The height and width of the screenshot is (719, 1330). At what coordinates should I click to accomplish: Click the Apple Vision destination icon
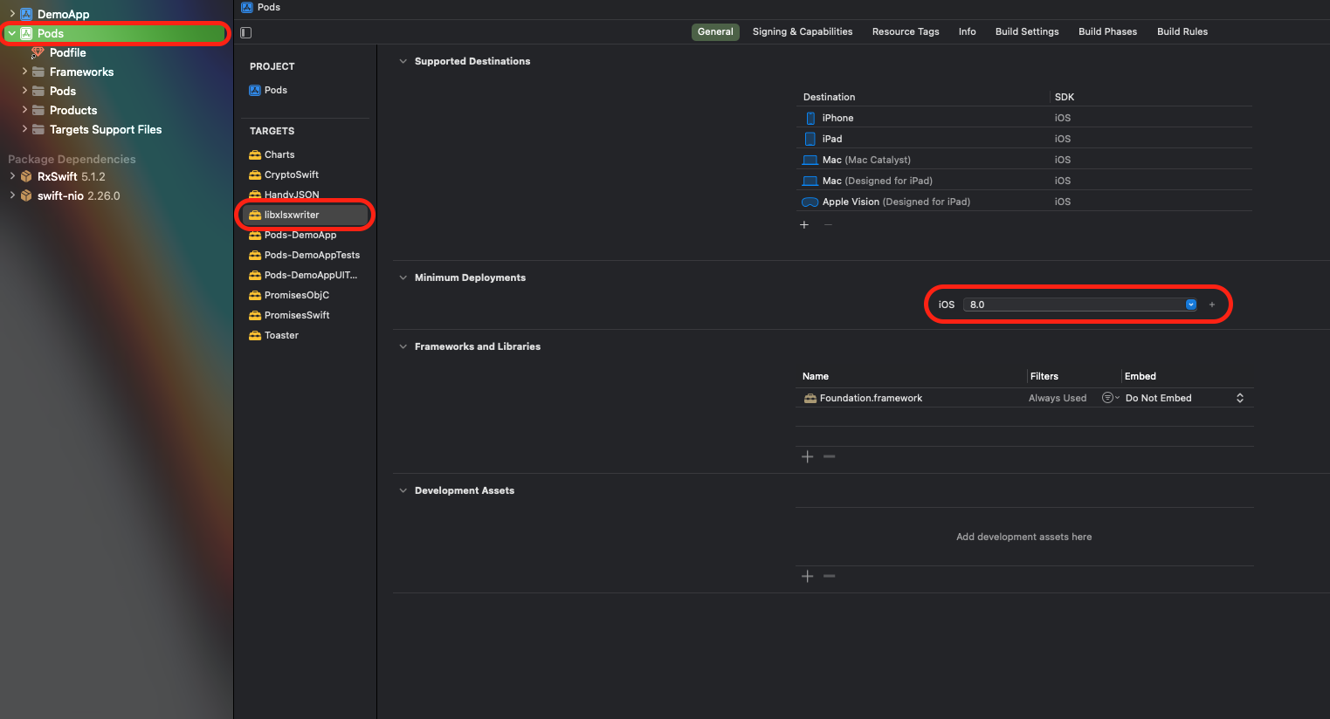pyautogui.click(x=810, y=202)
